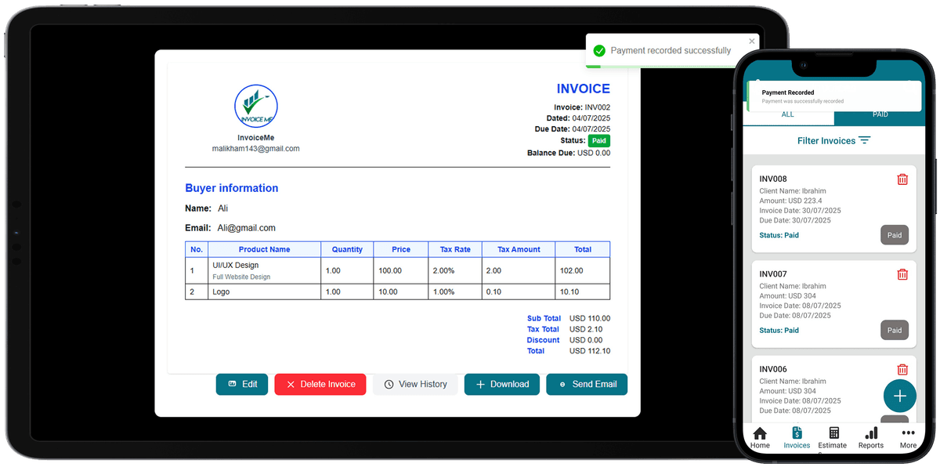940x467 pixels.
Task: Click the InvoiceMe logo
Action: click(x=256, y=106)
